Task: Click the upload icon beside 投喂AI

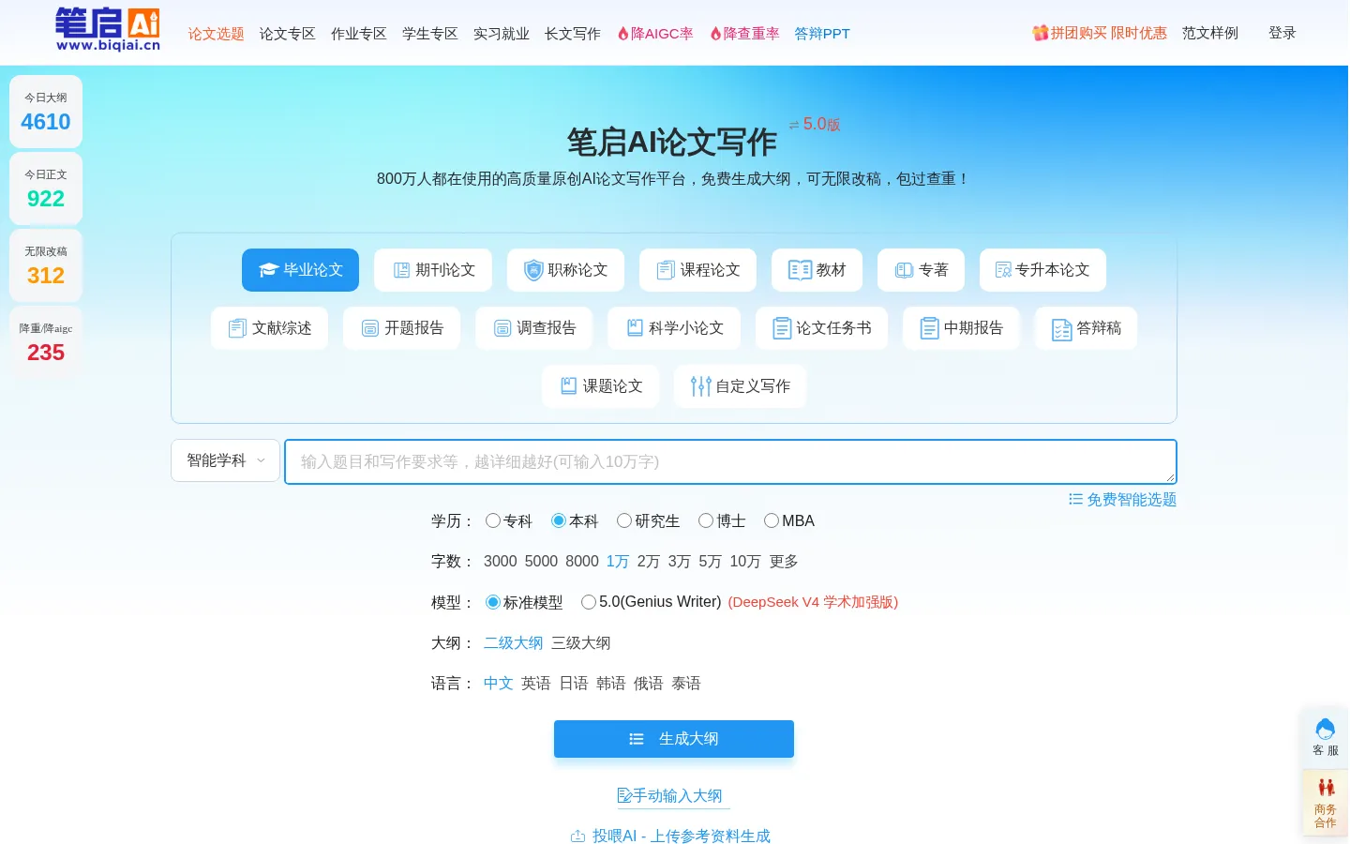Action: tap(578, 836)
